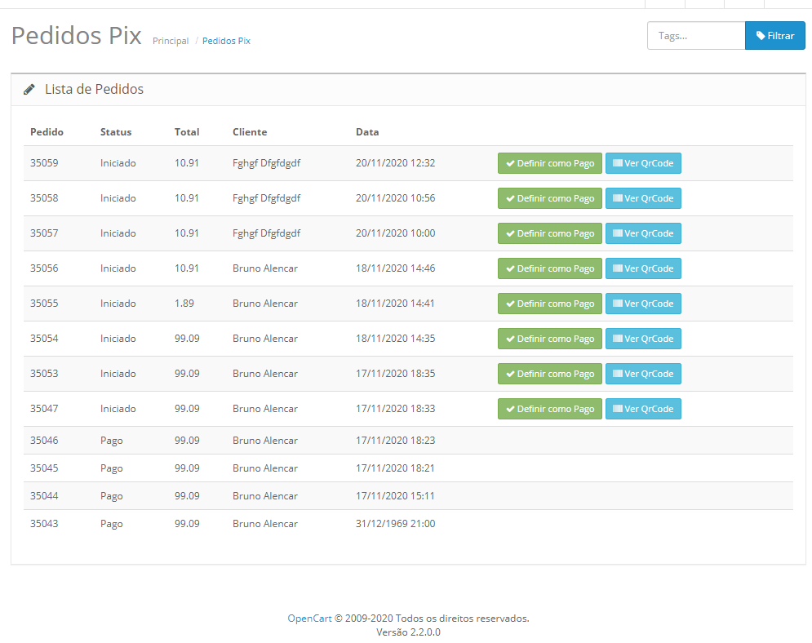Click Definir como Pago for order 35057
This screenshot has height=643, width=812.
point(549,233)
